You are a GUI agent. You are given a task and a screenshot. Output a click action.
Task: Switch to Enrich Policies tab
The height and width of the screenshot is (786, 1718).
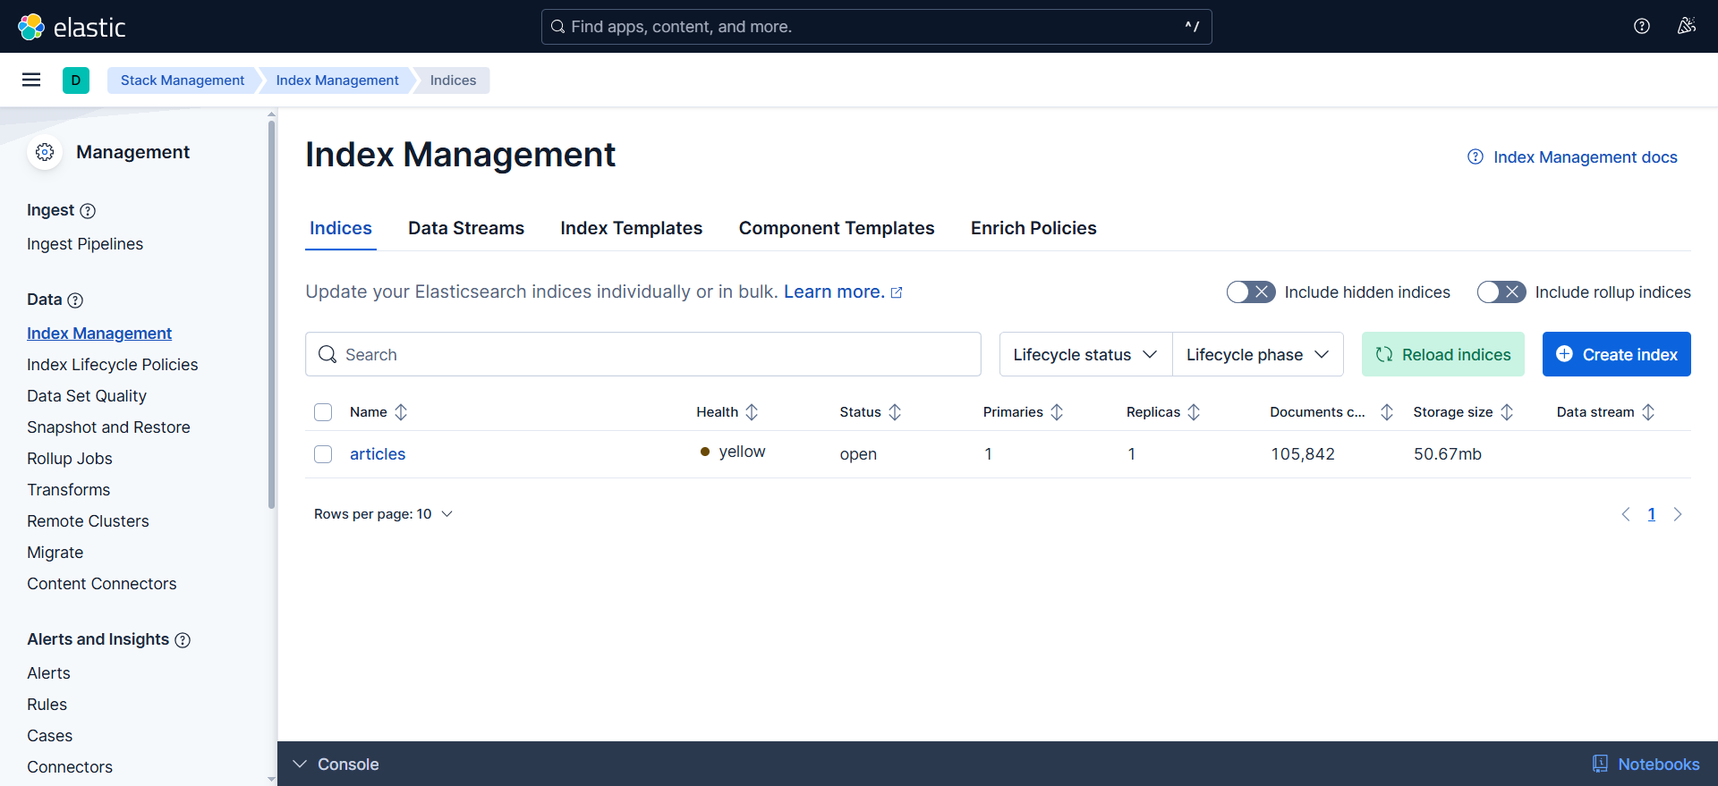point(1033,228)
